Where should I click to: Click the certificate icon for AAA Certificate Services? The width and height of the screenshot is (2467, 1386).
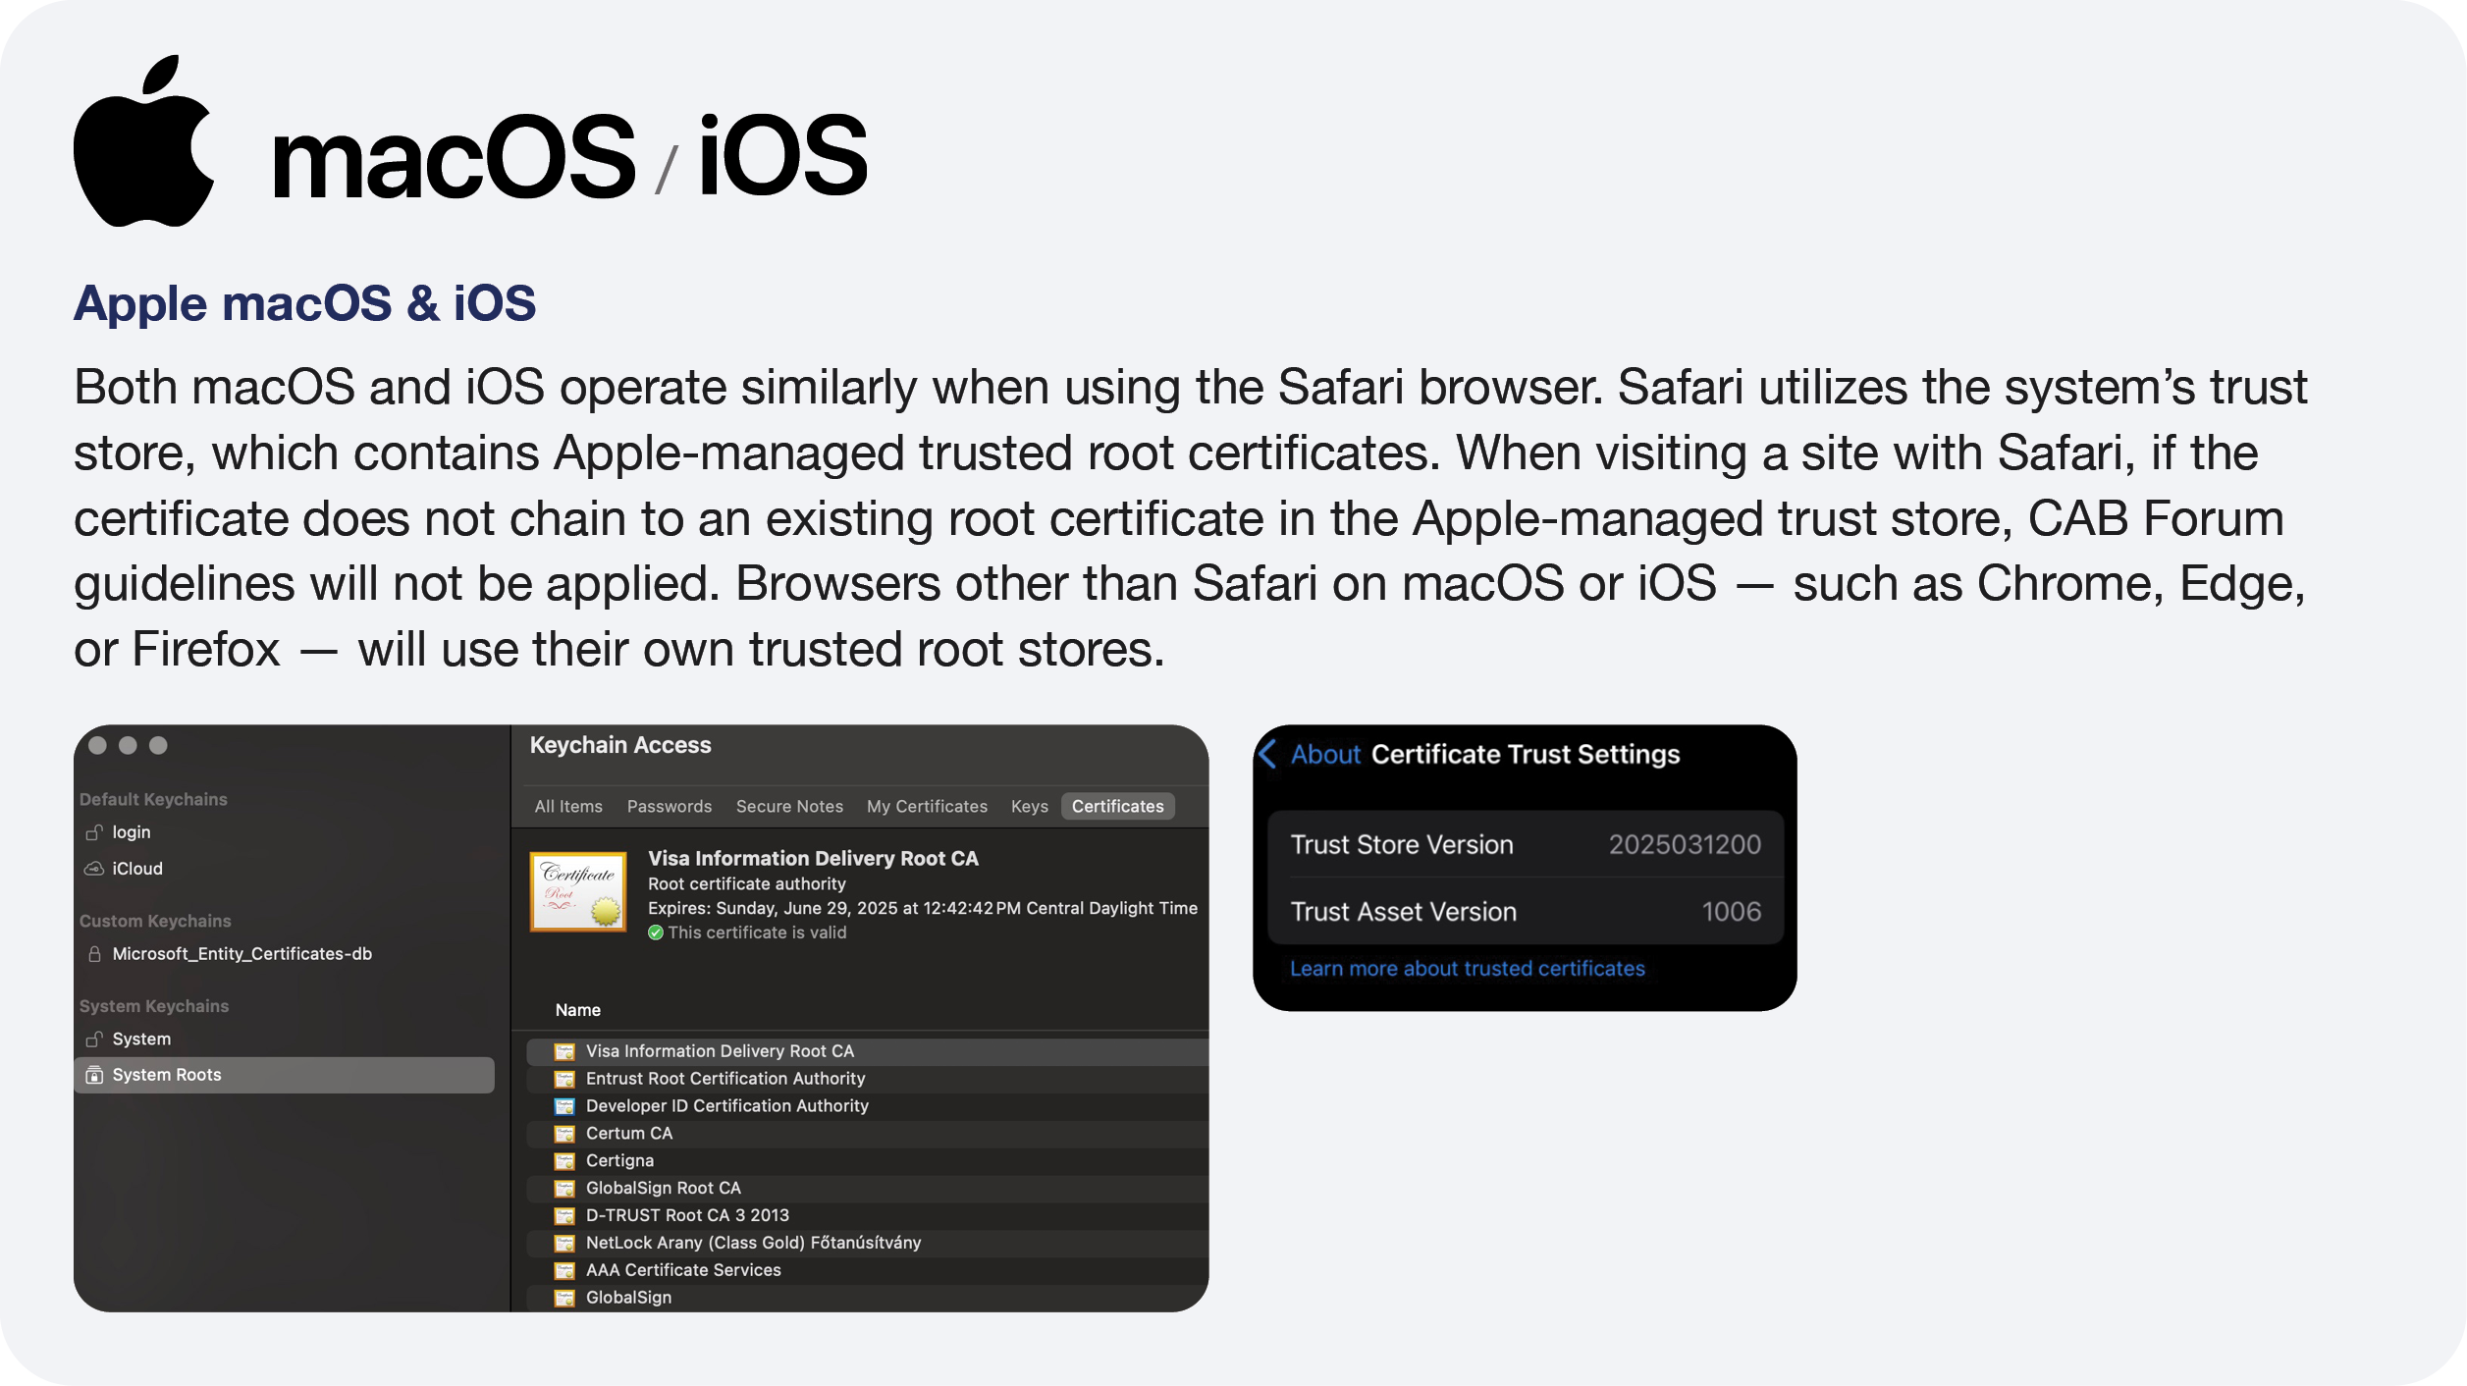(564, 1271)
